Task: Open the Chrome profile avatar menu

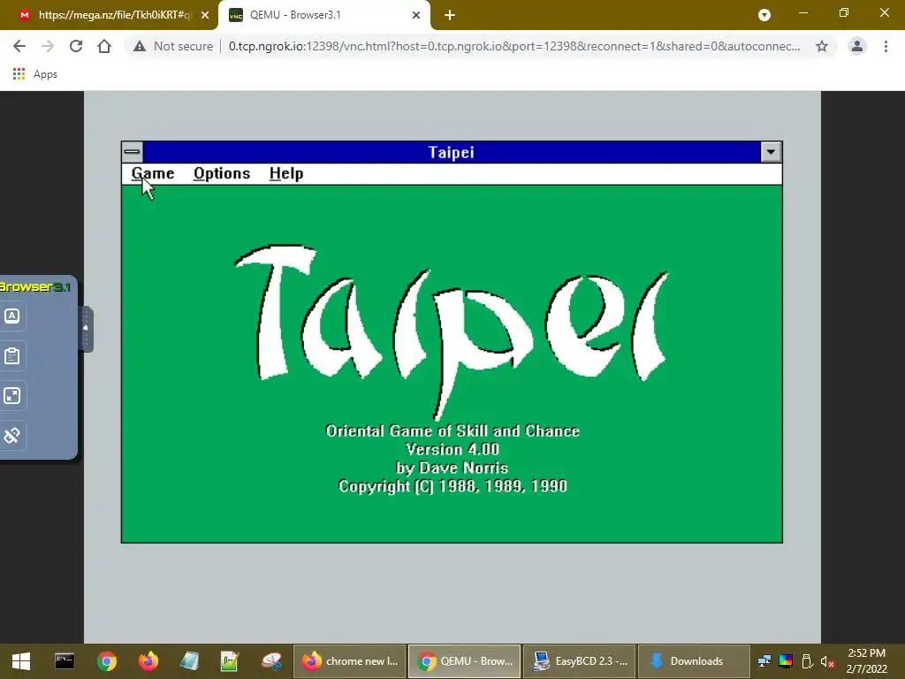Action: point(857,46)
